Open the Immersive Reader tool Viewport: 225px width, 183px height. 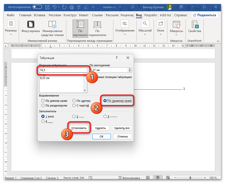52,24
